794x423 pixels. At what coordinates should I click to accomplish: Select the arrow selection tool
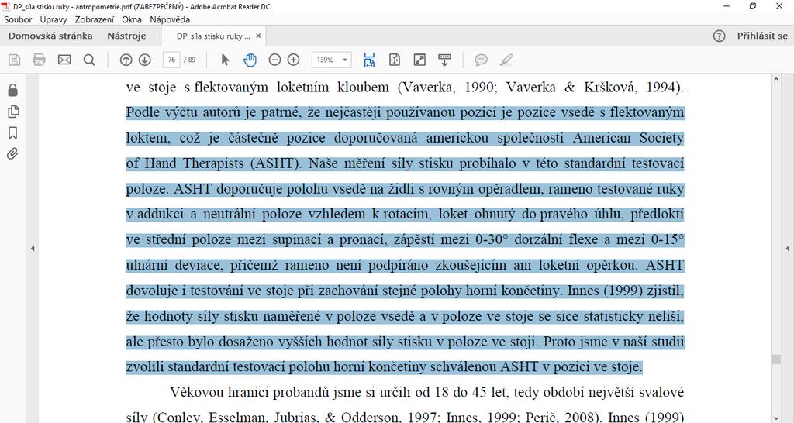[226, 60]
